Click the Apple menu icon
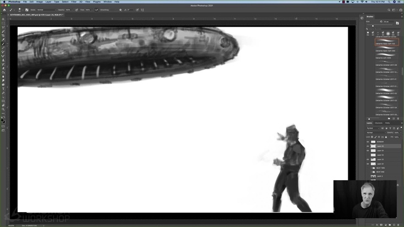The width and height of the screenshot is (404, 227). coord(4,2)
